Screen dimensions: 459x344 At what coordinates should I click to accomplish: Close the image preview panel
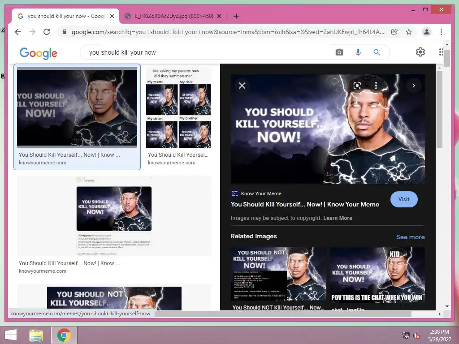tap(242, 86)
